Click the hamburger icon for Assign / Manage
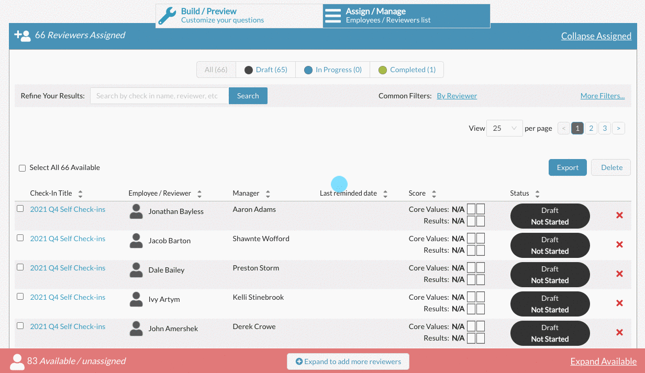This screenshot has width=645, height=373. click(333, 16)
